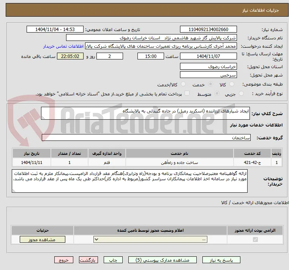This screenshot has height=270, width=289.
Task: Open the permit status dropdown
Action: [150, 239]
